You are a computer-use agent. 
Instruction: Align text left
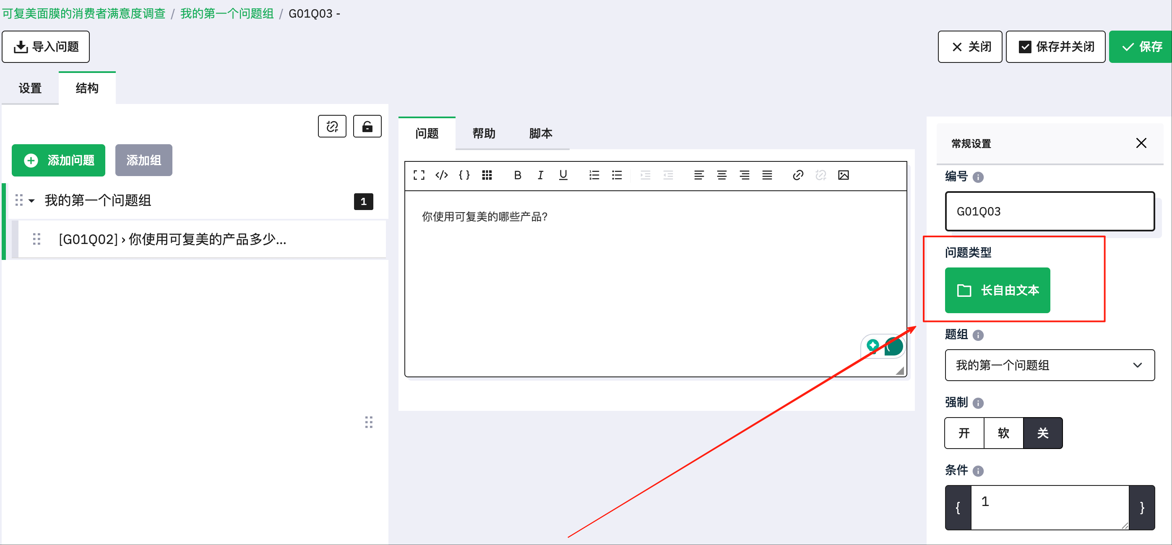[699, 175]
